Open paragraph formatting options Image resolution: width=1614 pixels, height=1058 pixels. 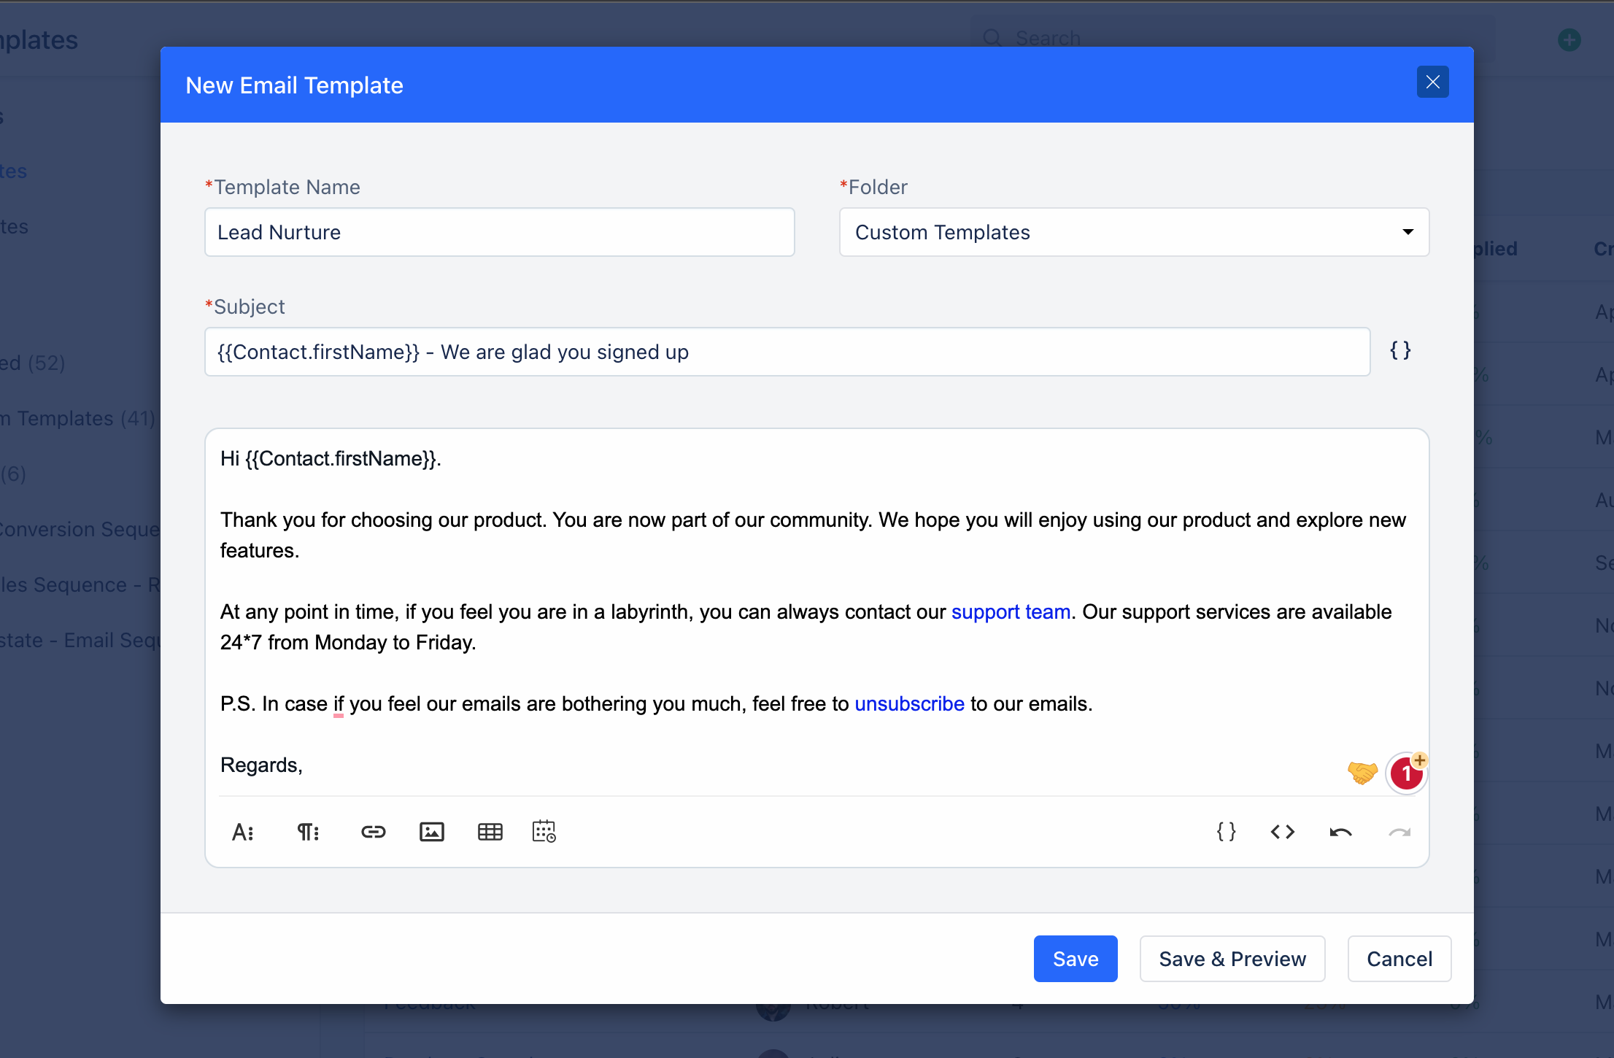coord(308,832)
